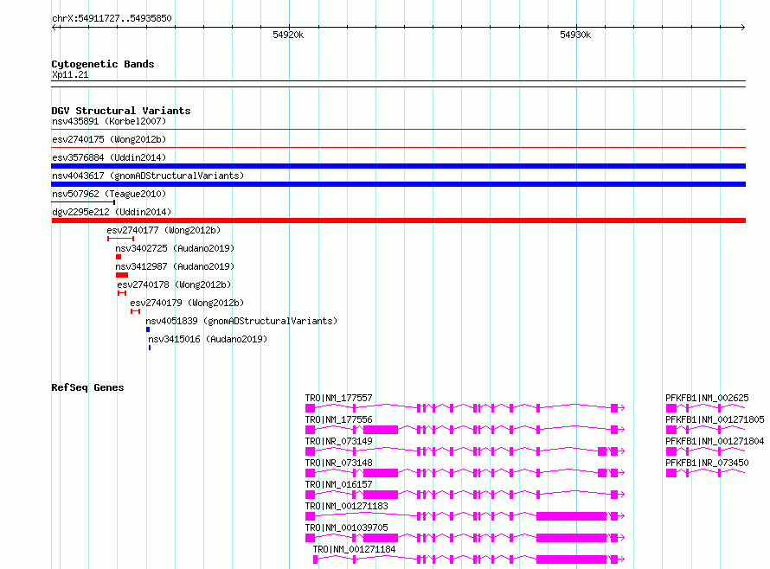Open the TRO|NM_001271183 transcript label
Screen dimensions: 770x569
pyautogui.click(x=347, y=506)
